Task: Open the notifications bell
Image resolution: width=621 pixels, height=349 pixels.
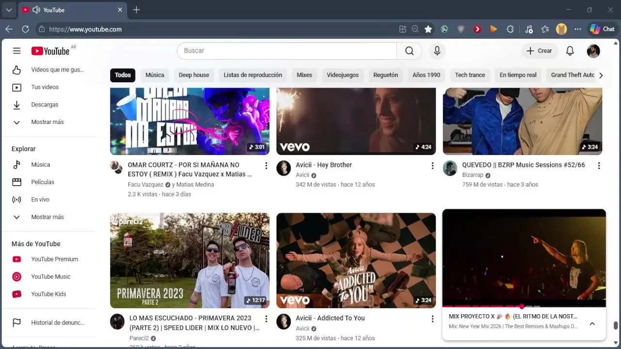Action: click(570, 51)
